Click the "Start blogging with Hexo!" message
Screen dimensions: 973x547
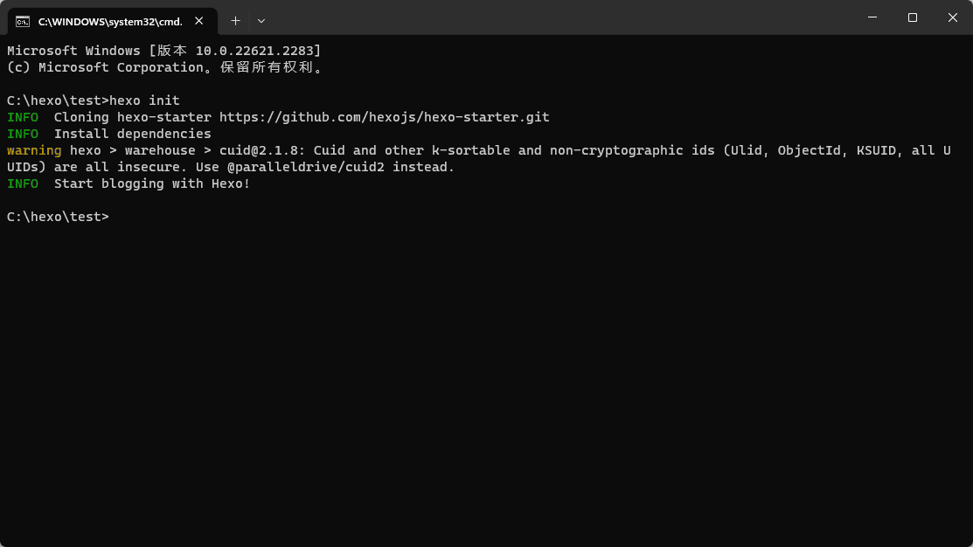tap(152, 183)
